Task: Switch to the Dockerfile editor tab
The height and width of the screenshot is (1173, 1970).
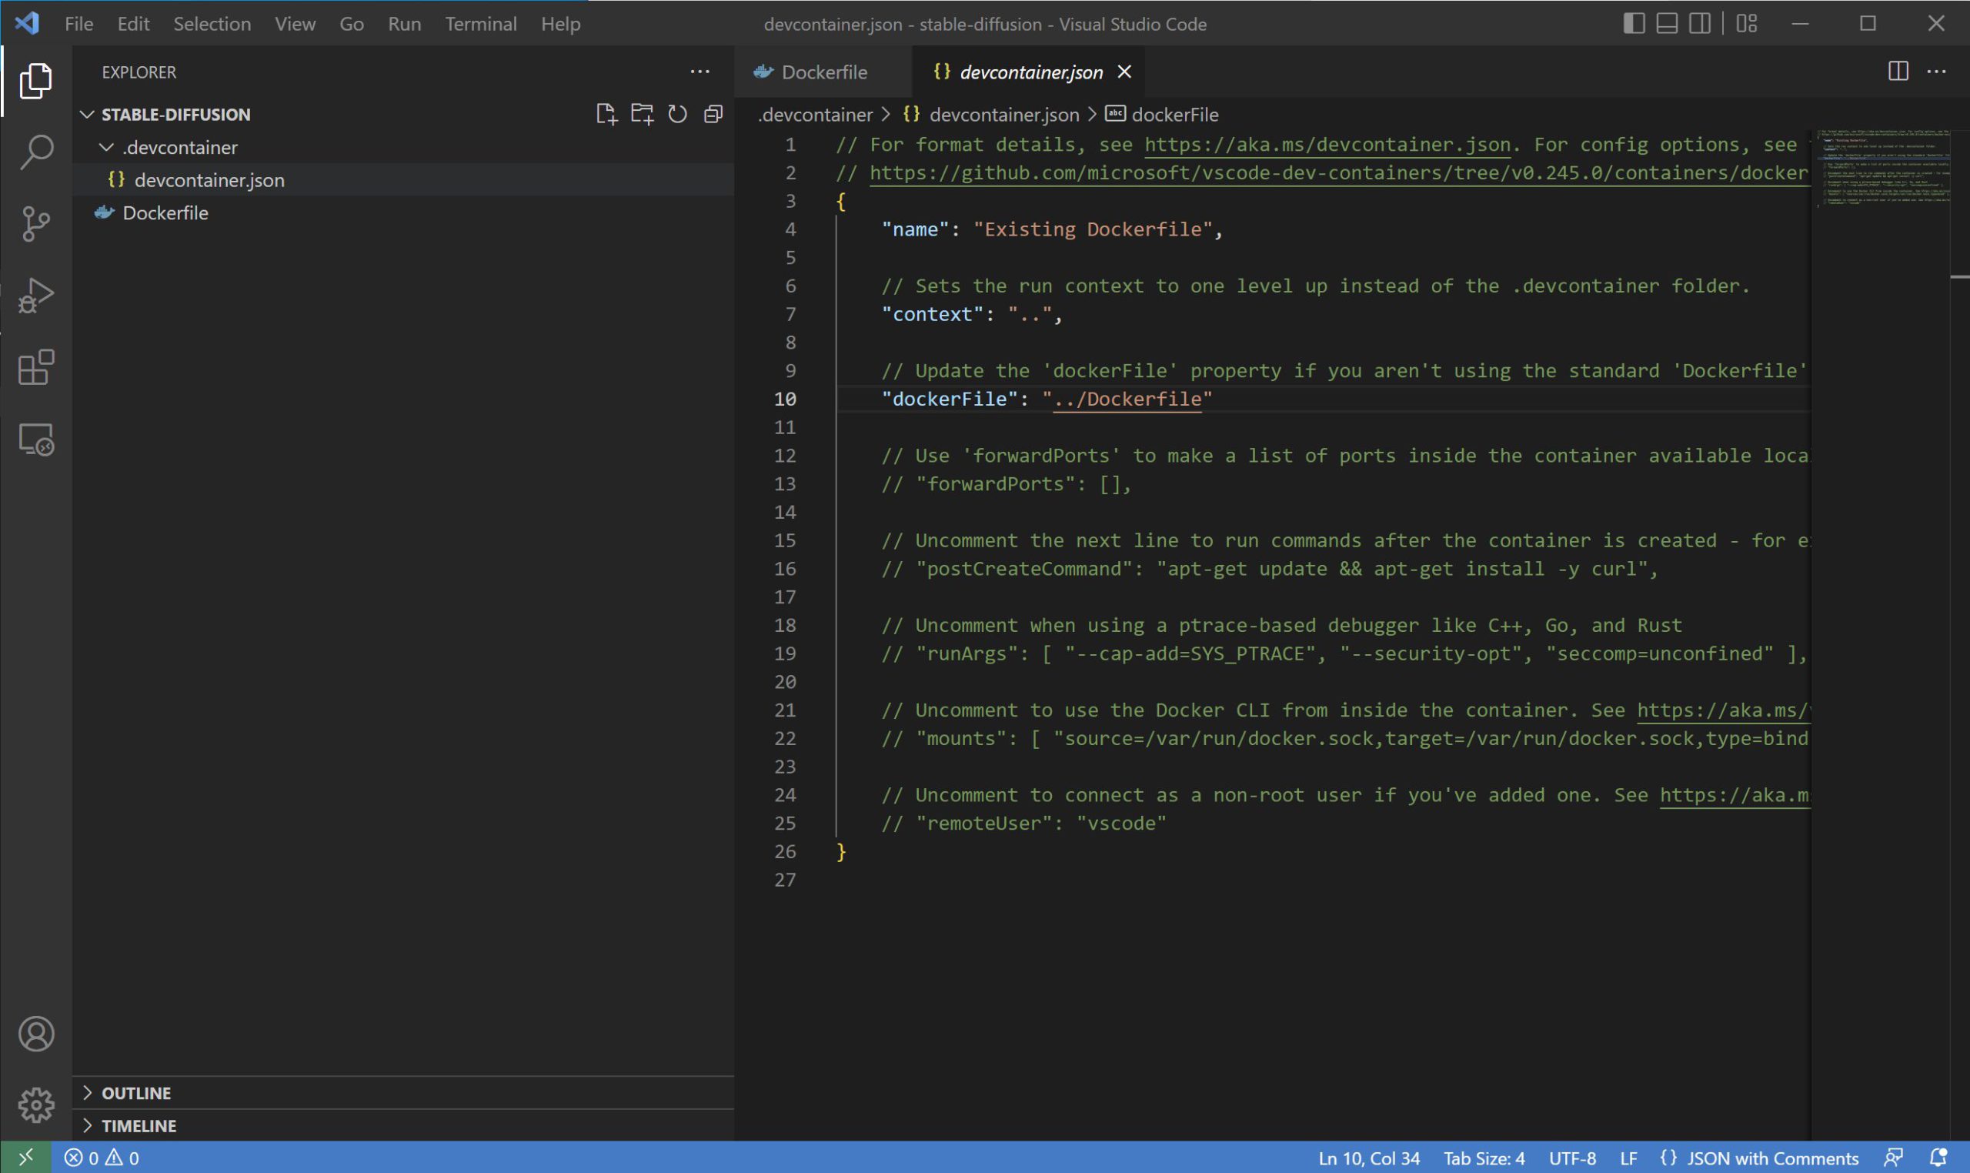Action: click(x=823, y=72)
